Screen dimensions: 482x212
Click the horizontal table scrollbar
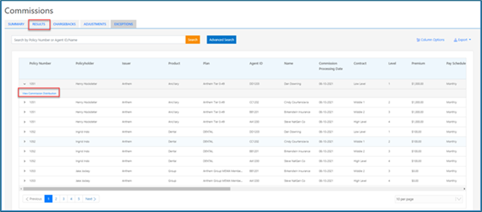114,188
